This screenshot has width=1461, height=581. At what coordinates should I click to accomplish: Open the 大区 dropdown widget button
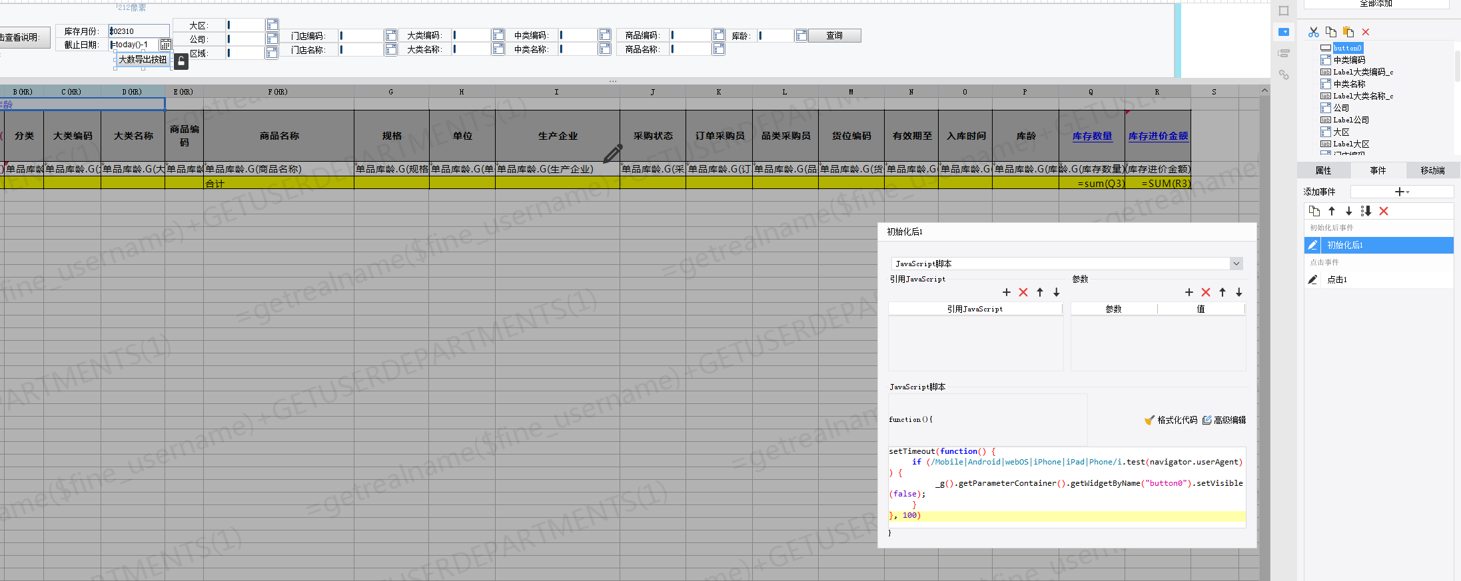(272, 25)
